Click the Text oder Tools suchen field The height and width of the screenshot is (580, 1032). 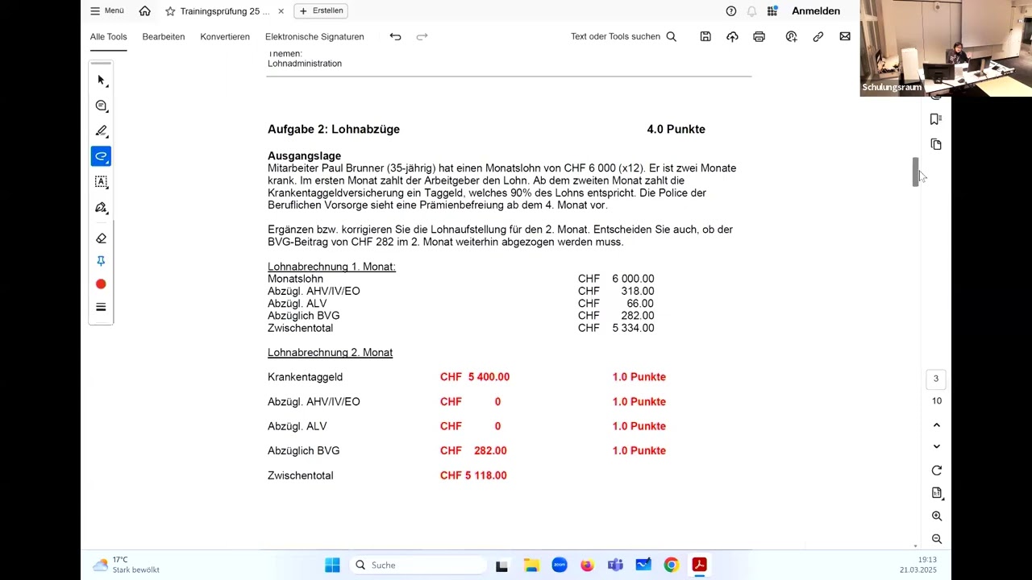coord(623,36)
